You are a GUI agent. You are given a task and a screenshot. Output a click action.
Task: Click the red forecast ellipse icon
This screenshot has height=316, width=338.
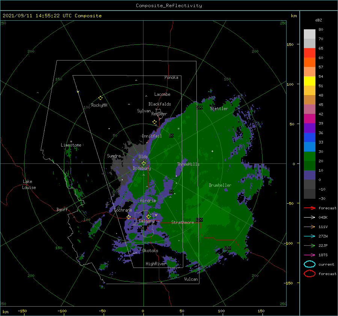coord(309,274)
